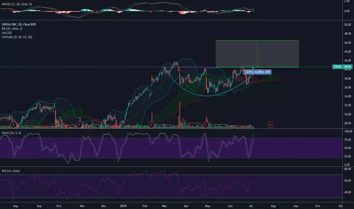The width and height of the screenshot is (354, 209).
Task: Click the Mar label on the time axis
Action: click(164, 206)
